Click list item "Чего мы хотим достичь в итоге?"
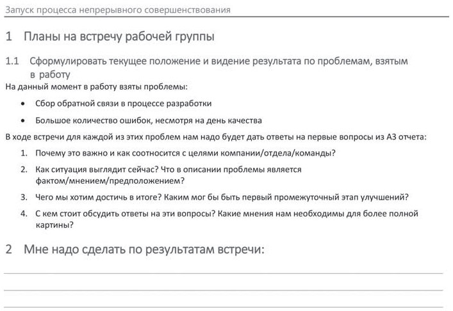The width and height of the screenshot is (453, 311). click(x=222, y=197)
